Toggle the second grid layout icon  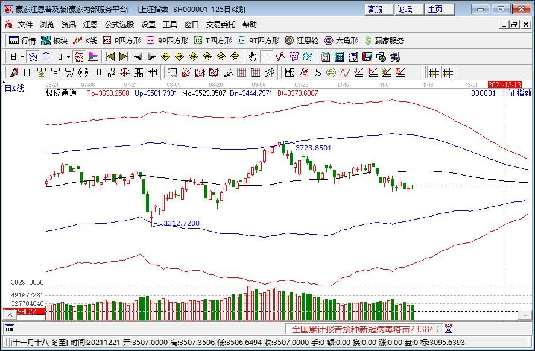pyautogui.click(x=448, y=72)
